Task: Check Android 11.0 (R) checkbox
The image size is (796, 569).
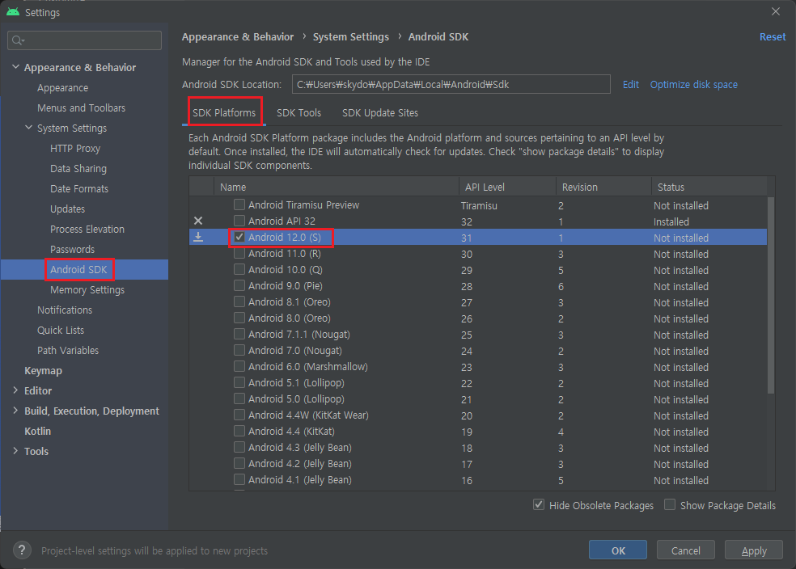Action: point(239,253)
